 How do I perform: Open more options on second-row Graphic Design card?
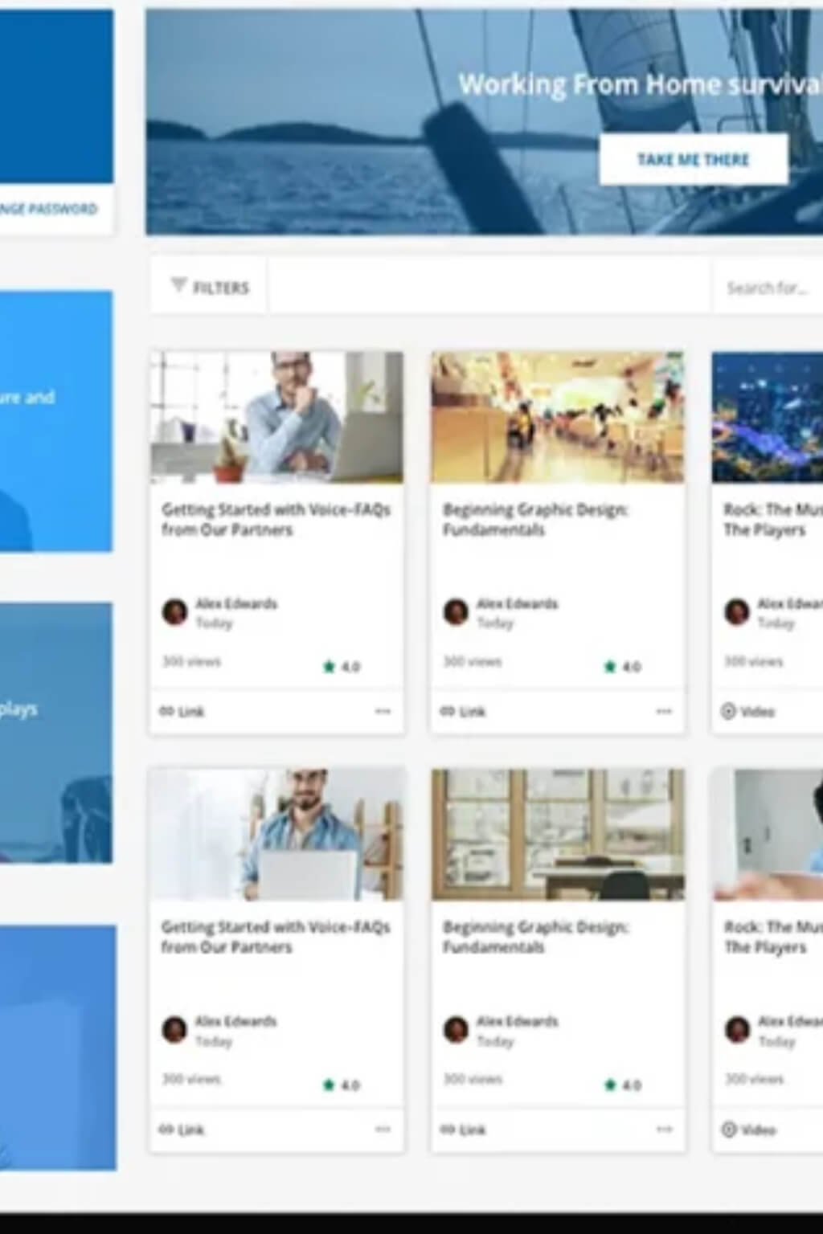(664, 1130)
